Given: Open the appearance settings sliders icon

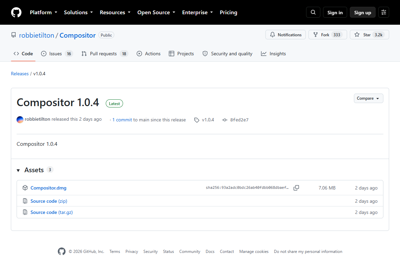Looking at the screenshot, I should [383, 12].
